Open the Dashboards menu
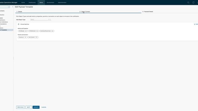The height and width of the screenshot is (111, 198). click(32, 2)
